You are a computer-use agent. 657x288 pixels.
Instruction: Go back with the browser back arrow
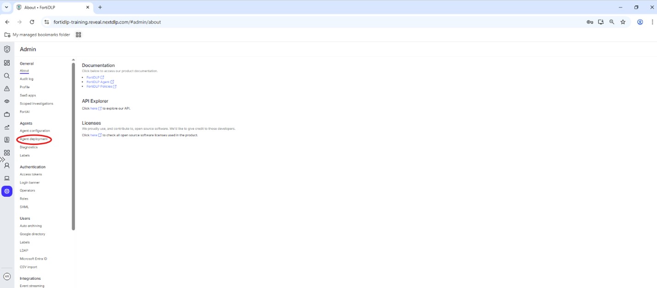pos(7,22)
